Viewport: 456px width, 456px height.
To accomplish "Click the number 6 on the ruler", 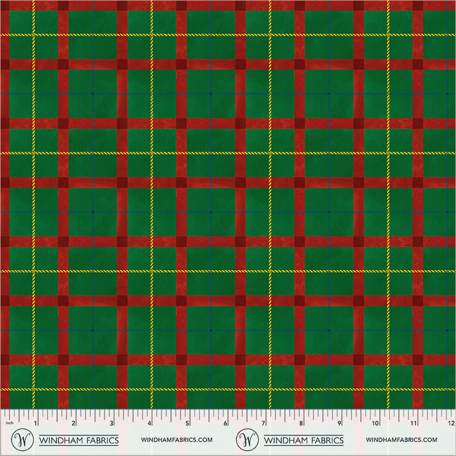I will pyautogui.click(x=225, y=422).
